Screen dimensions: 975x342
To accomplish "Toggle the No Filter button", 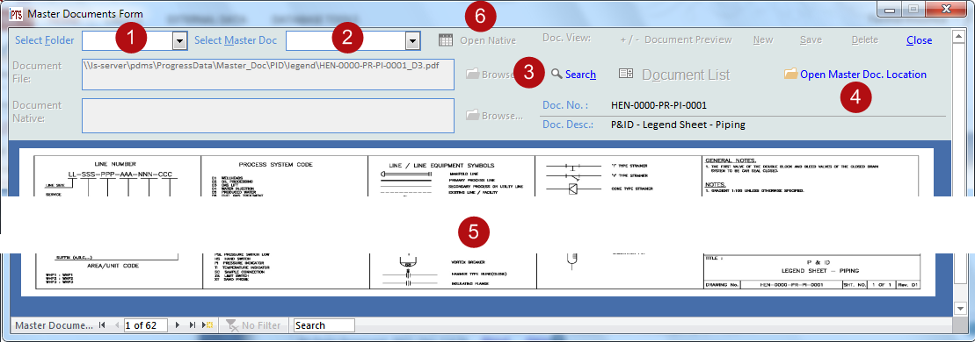I will click(x=254, y=325).
